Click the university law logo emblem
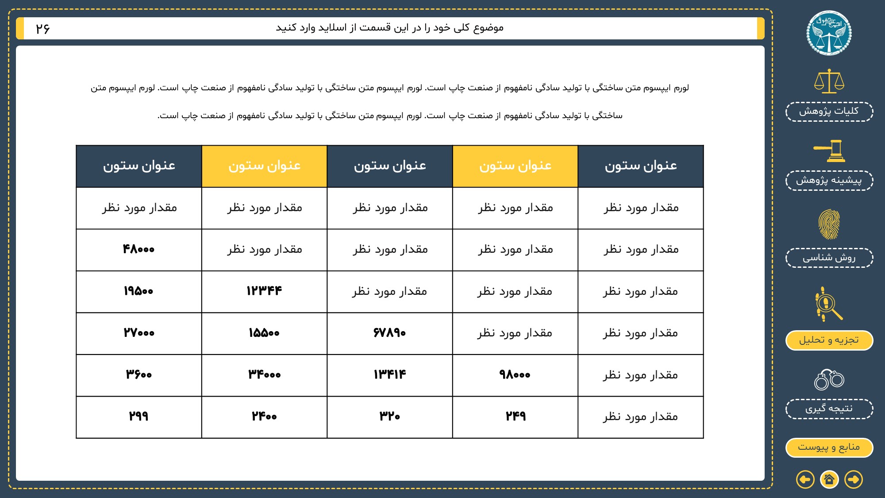Image resolution: width=885 pixels, height=498 pixels. [829, 33]
